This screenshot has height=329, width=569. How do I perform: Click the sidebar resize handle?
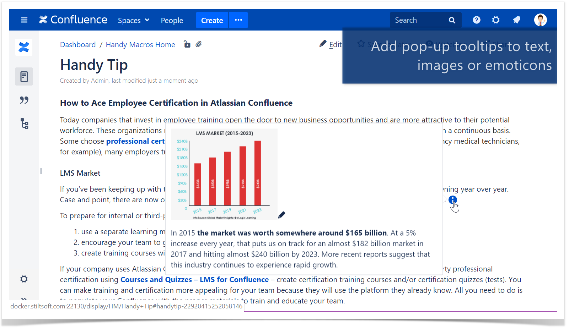[41, 171]
